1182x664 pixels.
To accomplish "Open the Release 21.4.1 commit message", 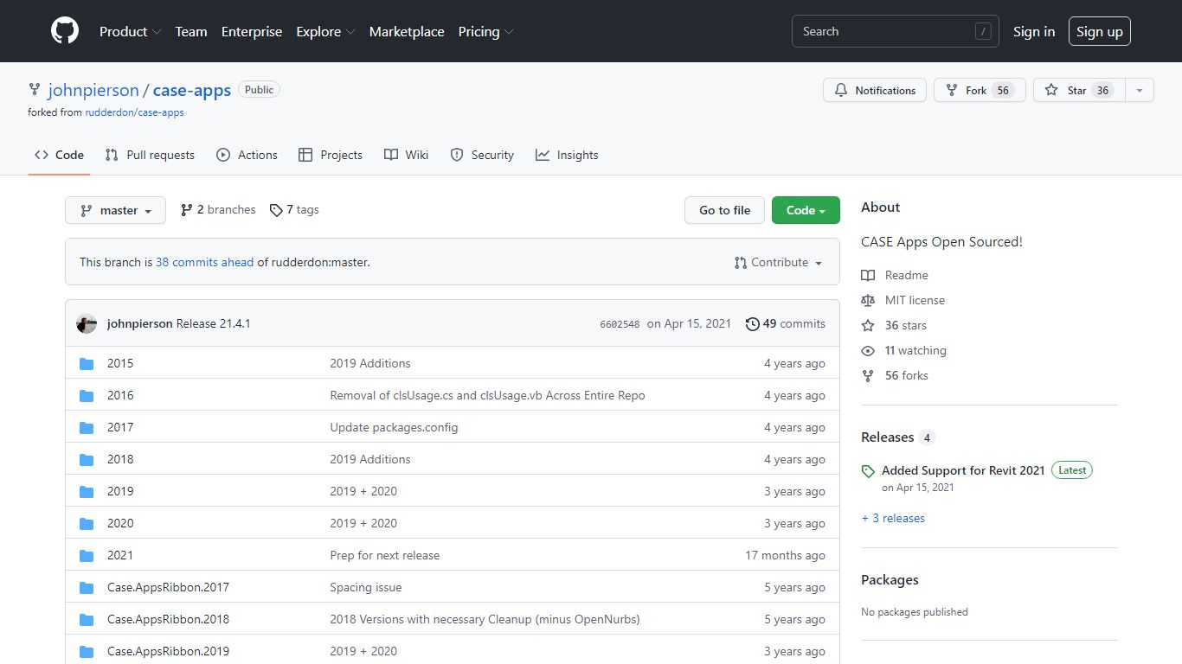I will click(214, 323).
